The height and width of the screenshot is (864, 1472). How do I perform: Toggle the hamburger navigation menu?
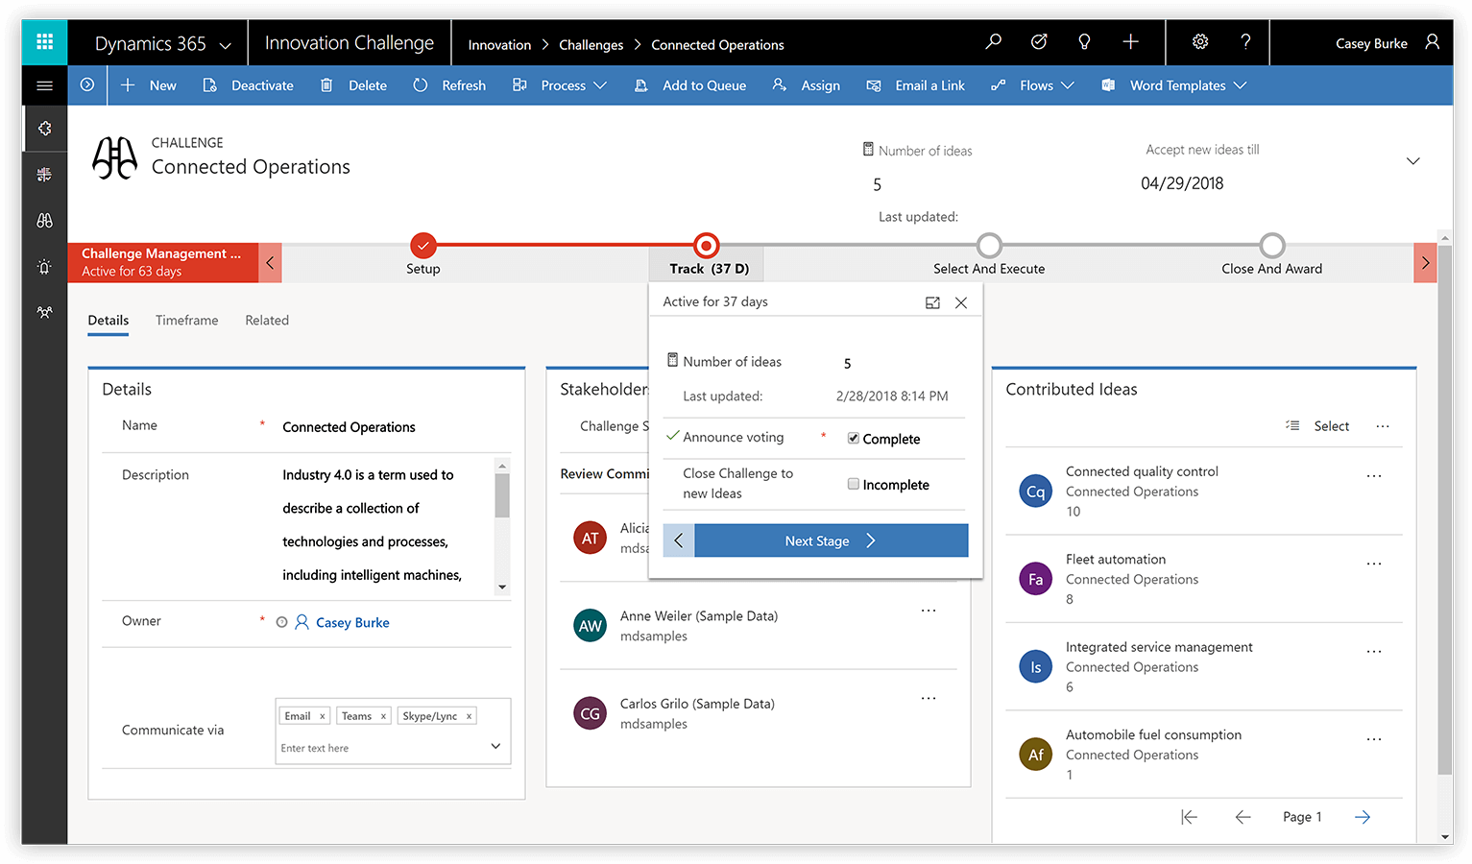pos(44,85)
